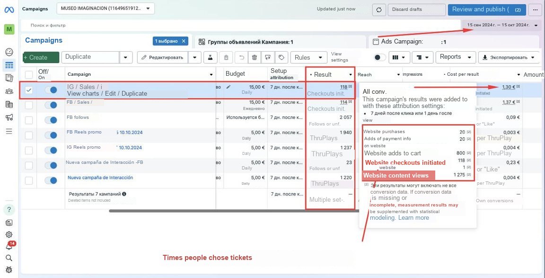Click the tag label icon in toolbar
The width and height of the screenshot is (545, 278).
[x=281, y=57]
